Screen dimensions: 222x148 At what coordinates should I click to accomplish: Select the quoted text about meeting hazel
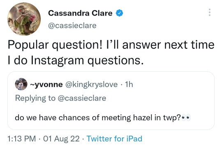[98, 118]
